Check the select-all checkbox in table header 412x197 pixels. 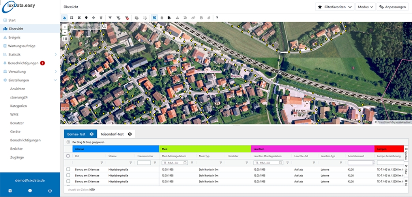pyautogui.click(x=68, y=156)
